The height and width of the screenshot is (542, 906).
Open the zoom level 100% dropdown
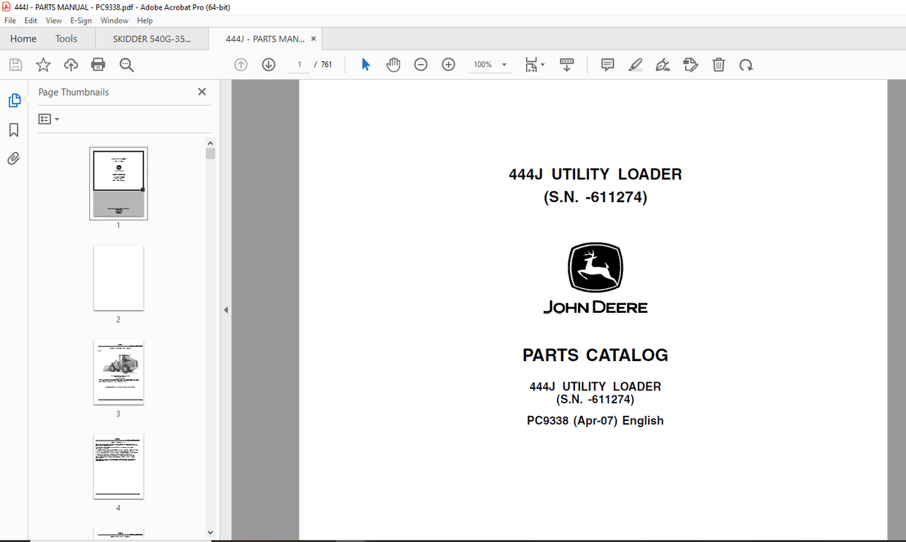(490, 64)
